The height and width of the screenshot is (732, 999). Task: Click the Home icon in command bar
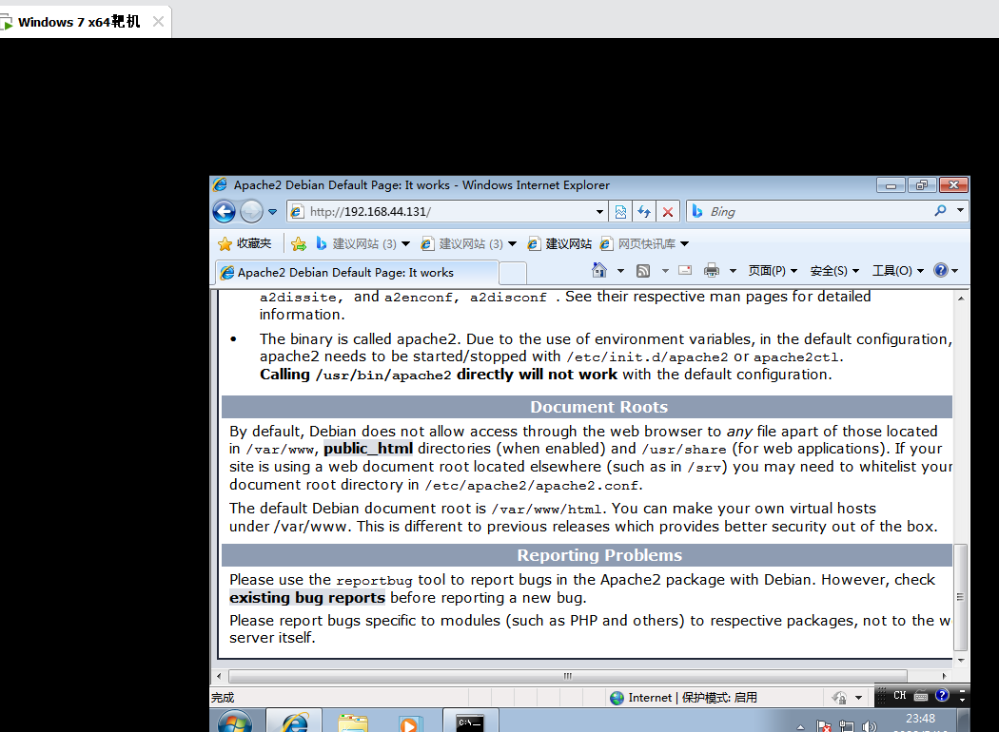[599, 271]
